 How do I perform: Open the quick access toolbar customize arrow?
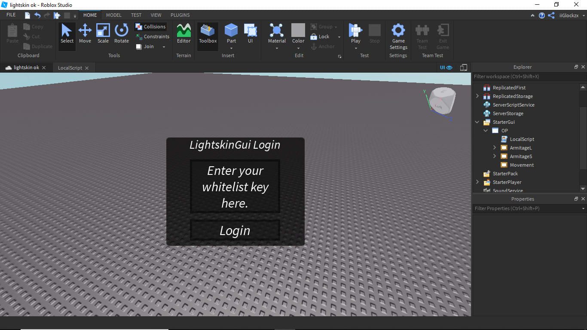click(75, 16)
